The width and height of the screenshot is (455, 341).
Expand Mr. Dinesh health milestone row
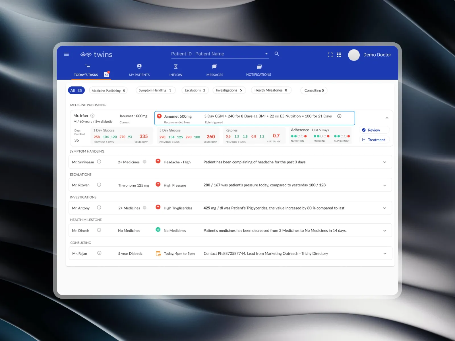pos(384,231)
